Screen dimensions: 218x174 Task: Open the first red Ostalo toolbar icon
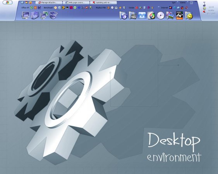(137, 8)
